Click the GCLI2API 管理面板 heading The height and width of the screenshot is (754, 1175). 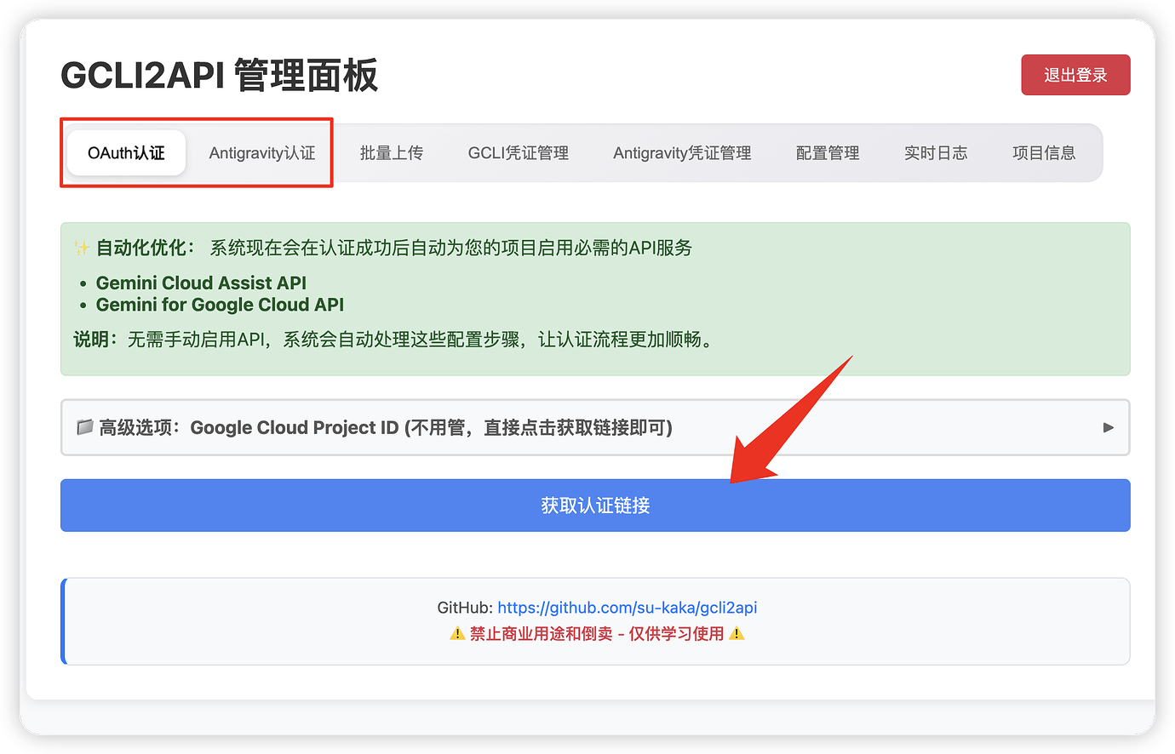[x=220, y=75]
